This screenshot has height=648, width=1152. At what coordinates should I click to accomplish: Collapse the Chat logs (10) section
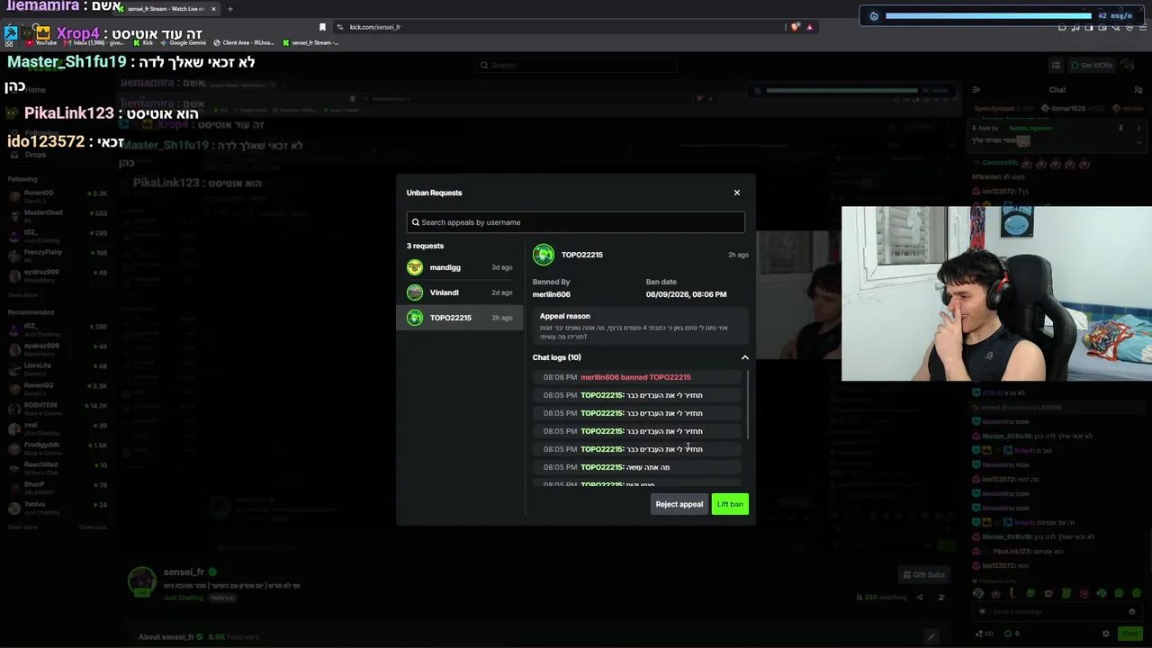click(744, 357)
